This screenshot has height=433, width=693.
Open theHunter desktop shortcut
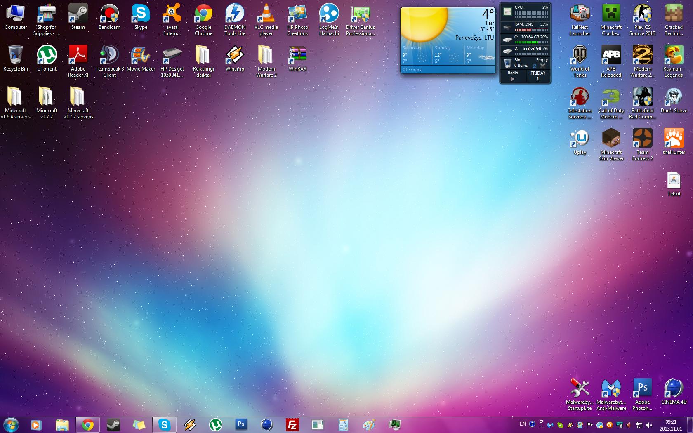click(x=674, y=142)
